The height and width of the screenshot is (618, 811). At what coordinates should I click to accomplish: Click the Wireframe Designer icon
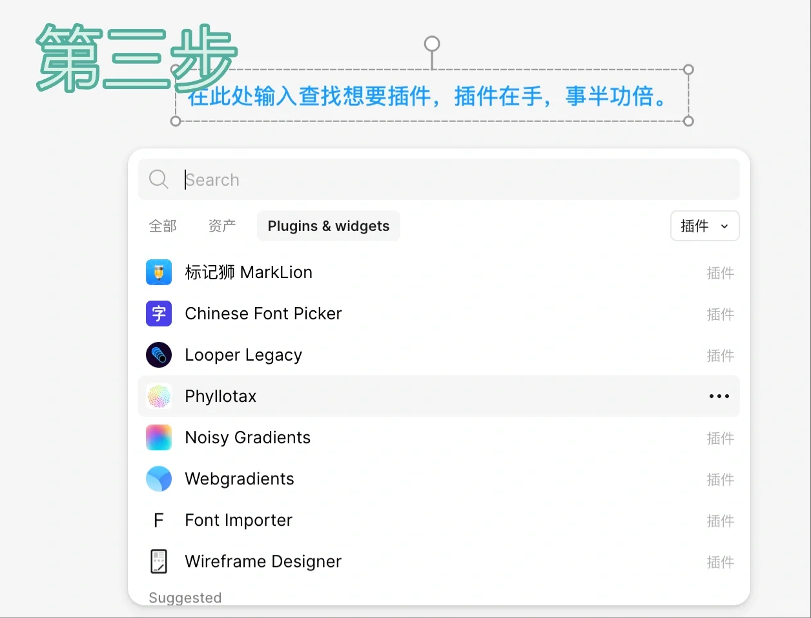pyautogui.click(x=159, y=561)
